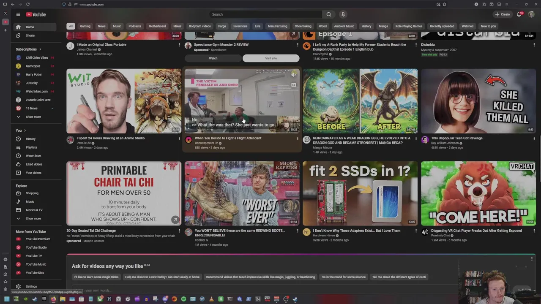This screenshot has height=304, width=541.
Task: Open the Ray William Johnson channel link
Action: coord(445,143)
